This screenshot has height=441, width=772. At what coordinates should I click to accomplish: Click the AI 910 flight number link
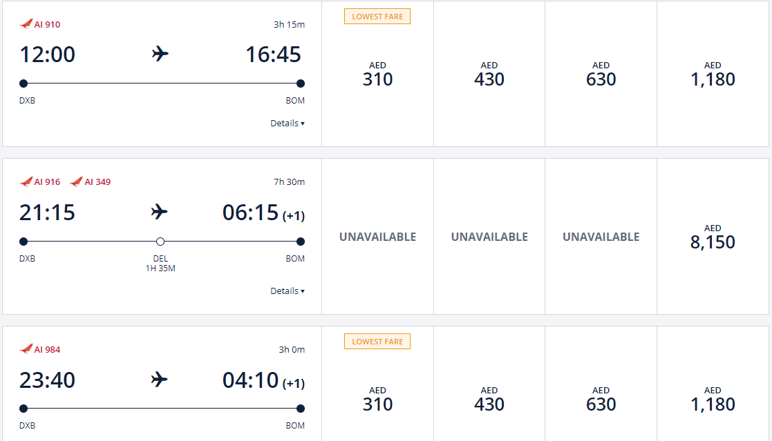click(47, 24)
